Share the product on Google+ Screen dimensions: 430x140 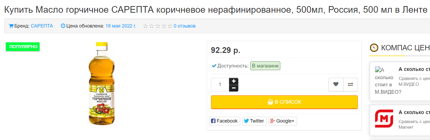(282, 121)
